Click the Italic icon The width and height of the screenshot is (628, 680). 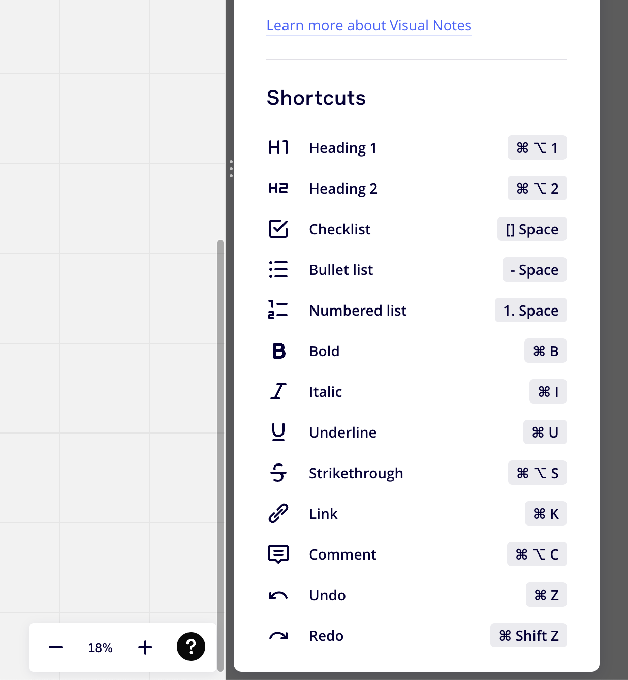(278, 392)
